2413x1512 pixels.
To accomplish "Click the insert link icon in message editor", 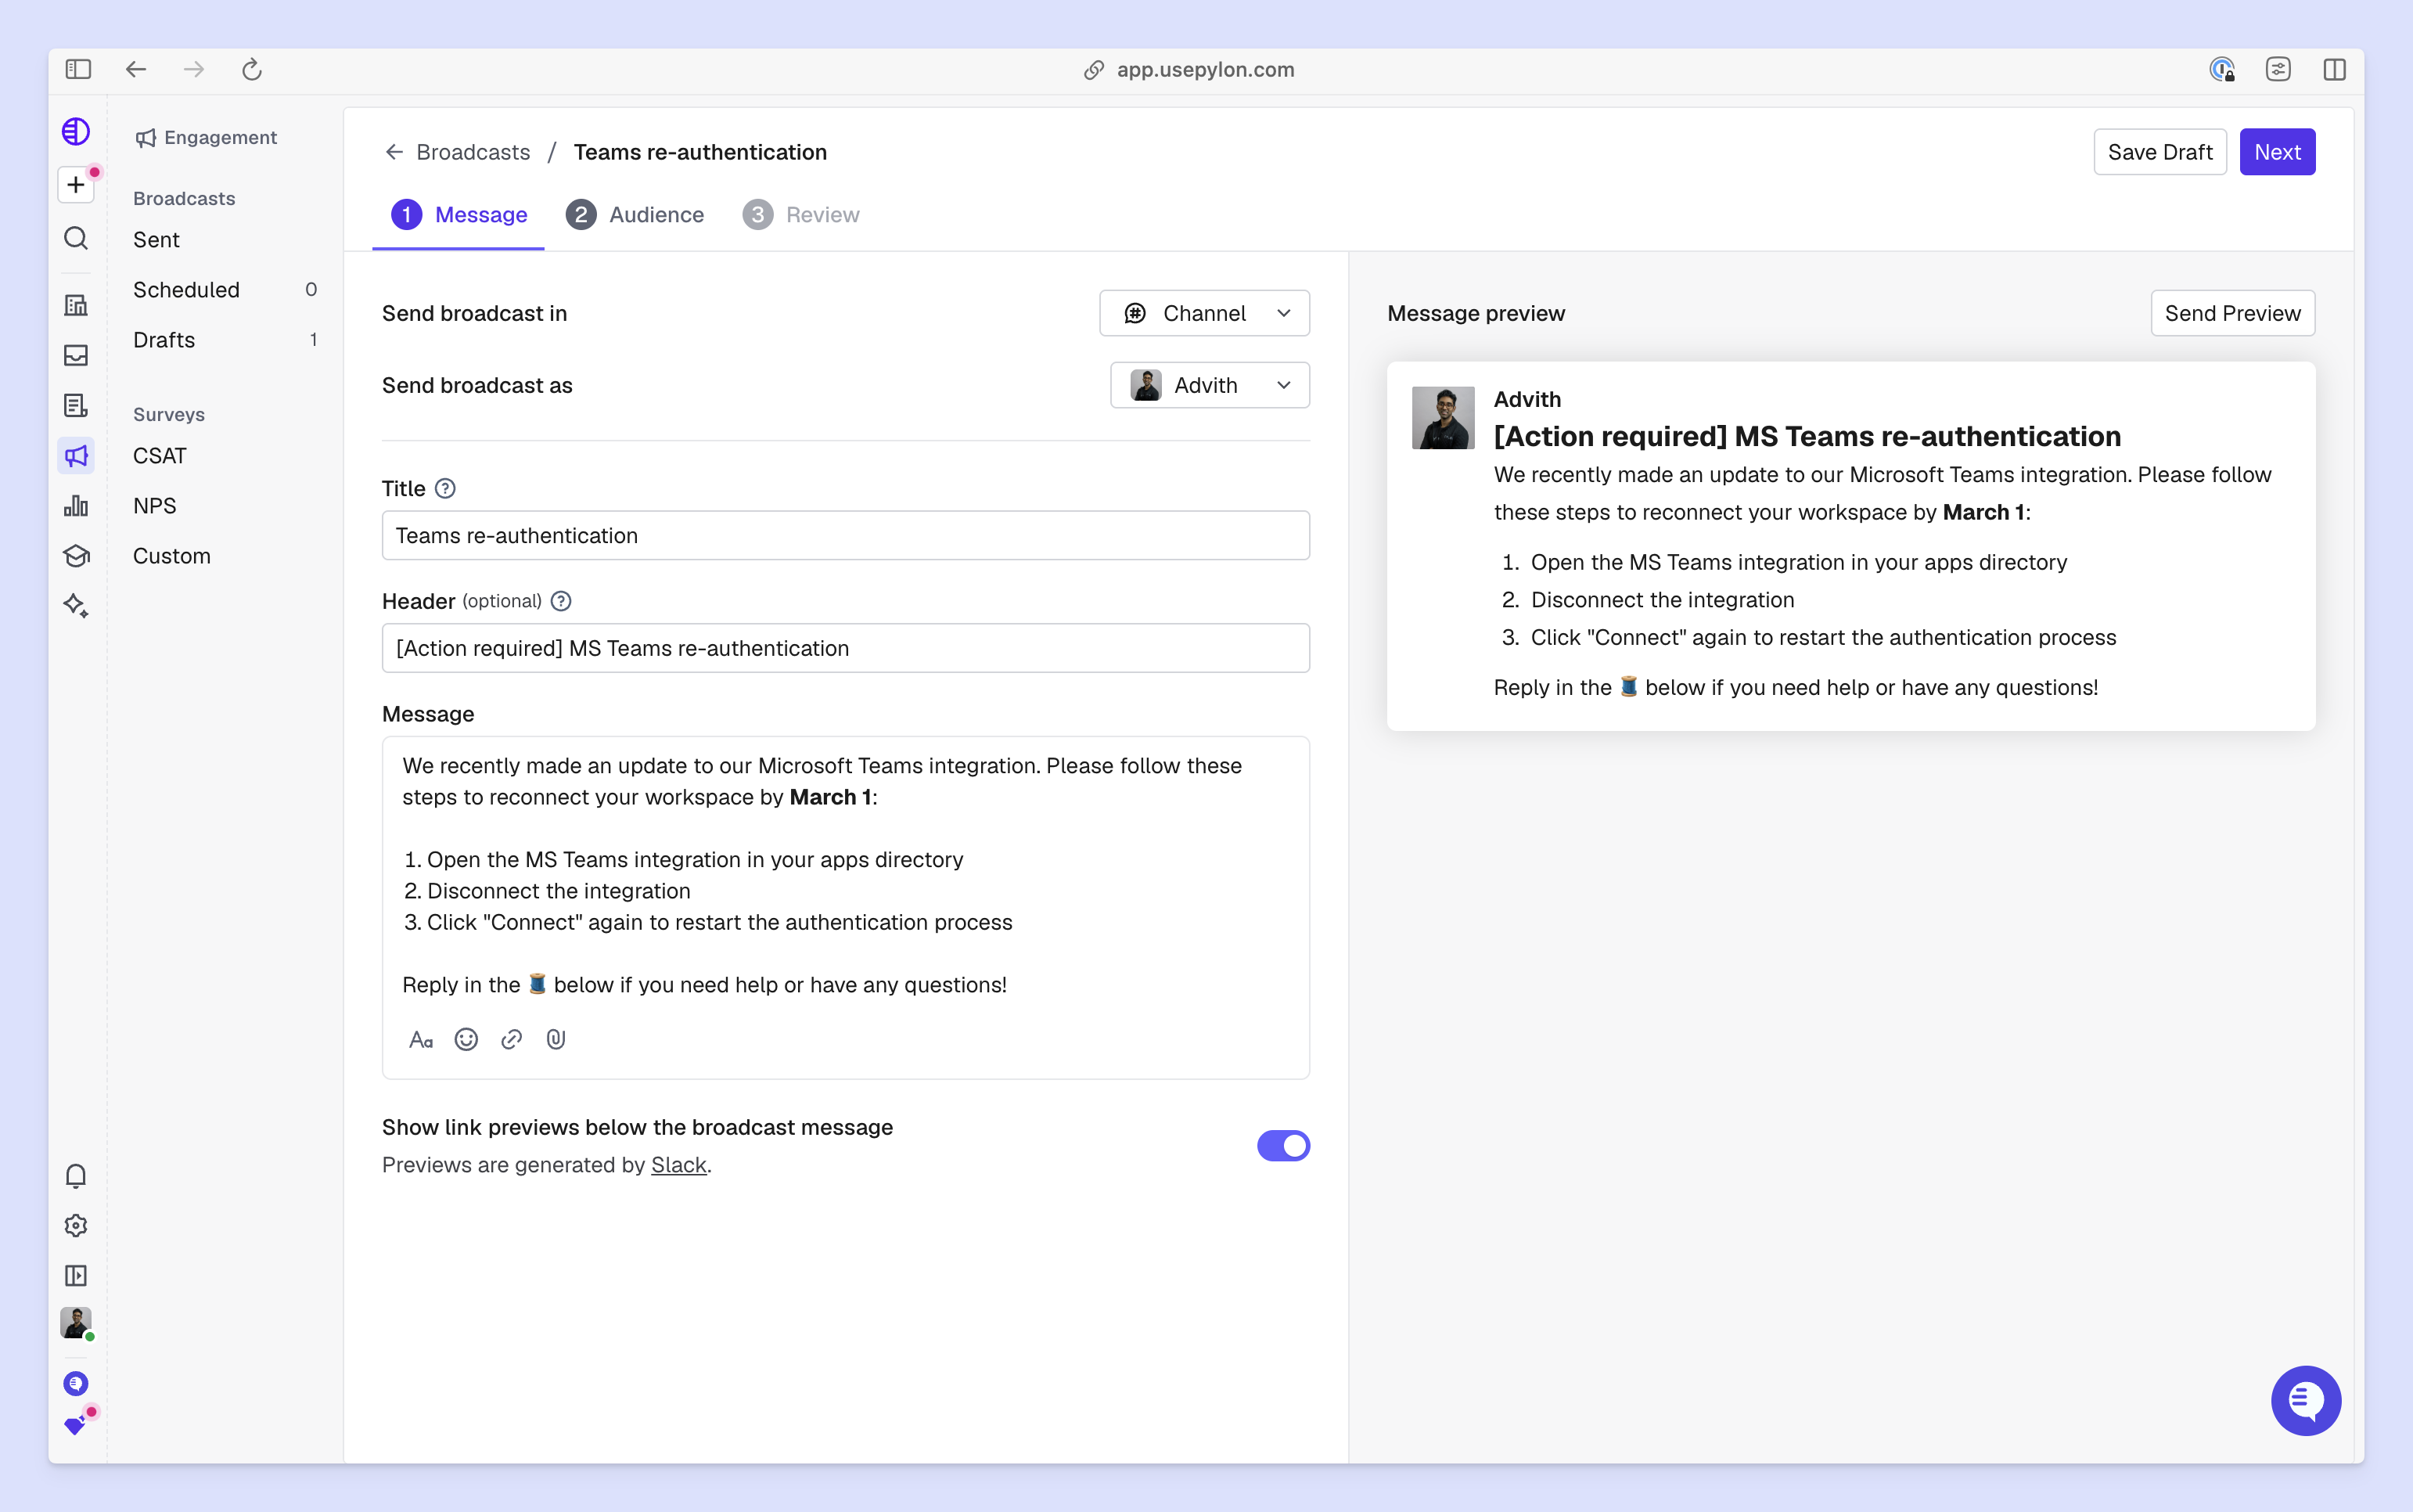I will [511, 1040].
